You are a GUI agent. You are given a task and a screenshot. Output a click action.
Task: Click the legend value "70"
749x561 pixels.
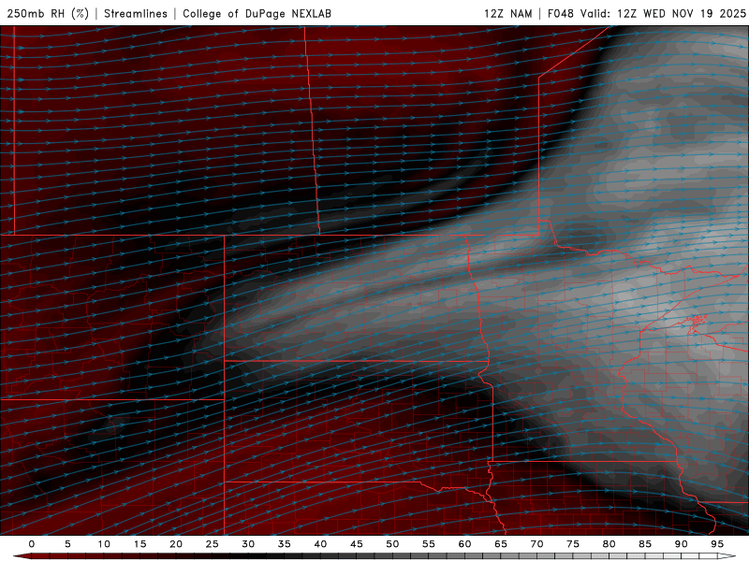[536, 544]
